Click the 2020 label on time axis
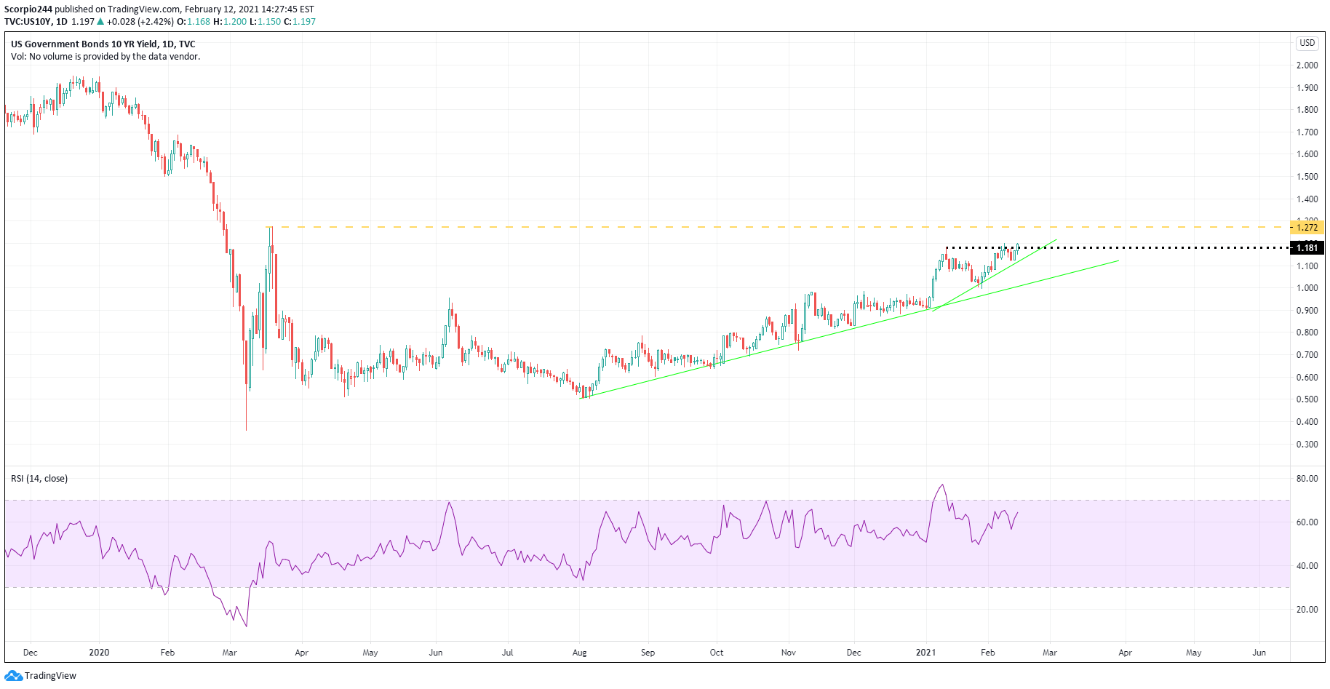Viewport: 1330px width, 689px height. tap(99, 653)
